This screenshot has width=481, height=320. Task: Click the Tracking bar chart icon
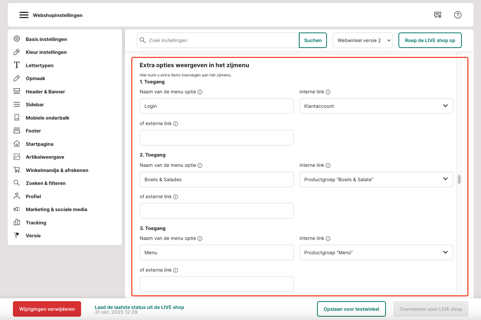point(17,223)
